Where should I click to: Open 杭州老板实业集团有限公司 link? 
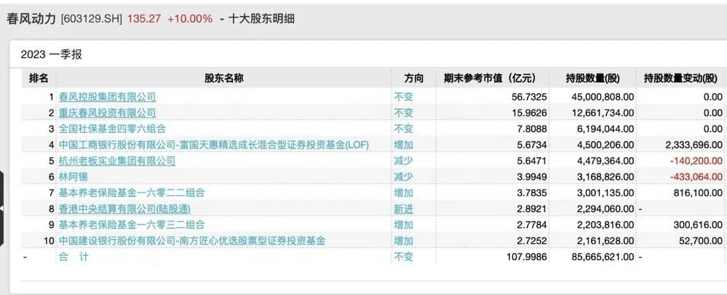pos(116,161)
